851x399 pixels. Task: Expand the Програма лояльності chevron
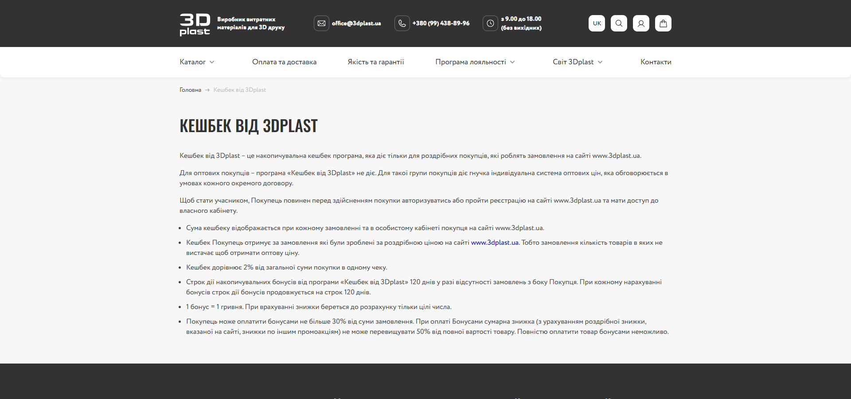coord(512,62)
